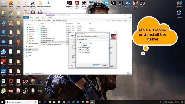Collapse the System Reserved (D:) tree node
Screen dimensions: 185x104
(78, 44)
